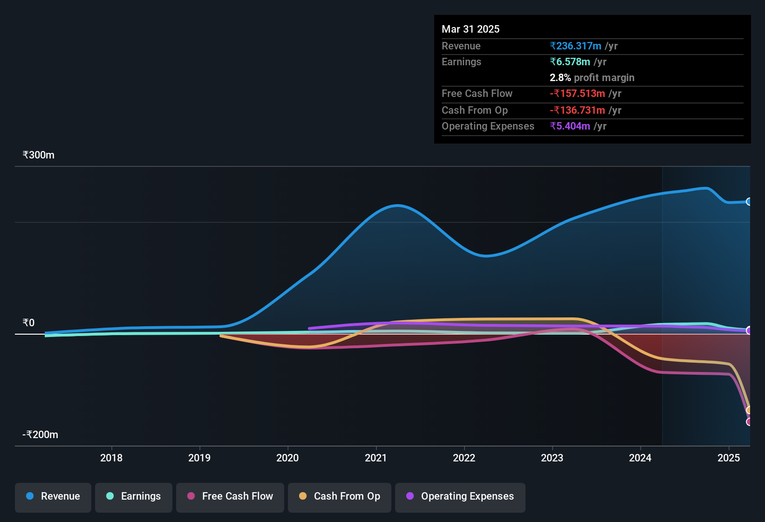Click the Cash From Op tooltip label
The image size is (765, 522).
click(475, 110)
